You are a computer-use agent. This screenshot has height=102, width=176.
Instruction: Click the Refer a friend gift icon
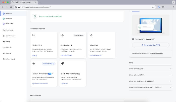tap(4, 59)
